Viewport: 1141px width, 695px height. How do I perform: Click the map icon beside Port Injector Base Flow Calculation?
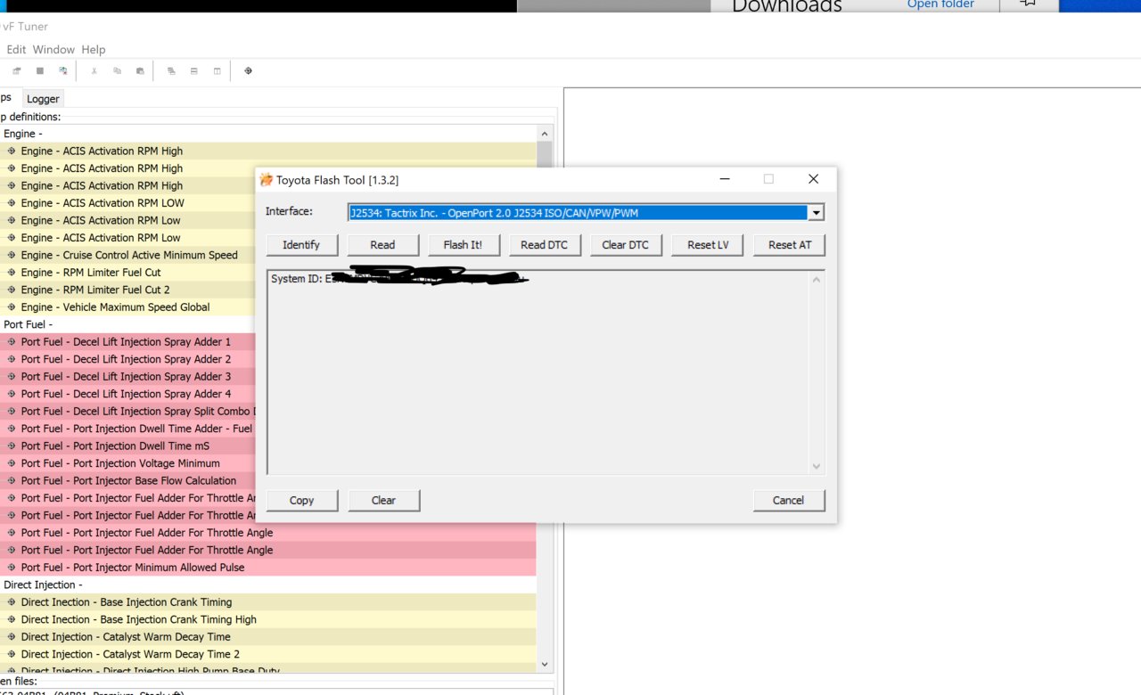(12, 481)
